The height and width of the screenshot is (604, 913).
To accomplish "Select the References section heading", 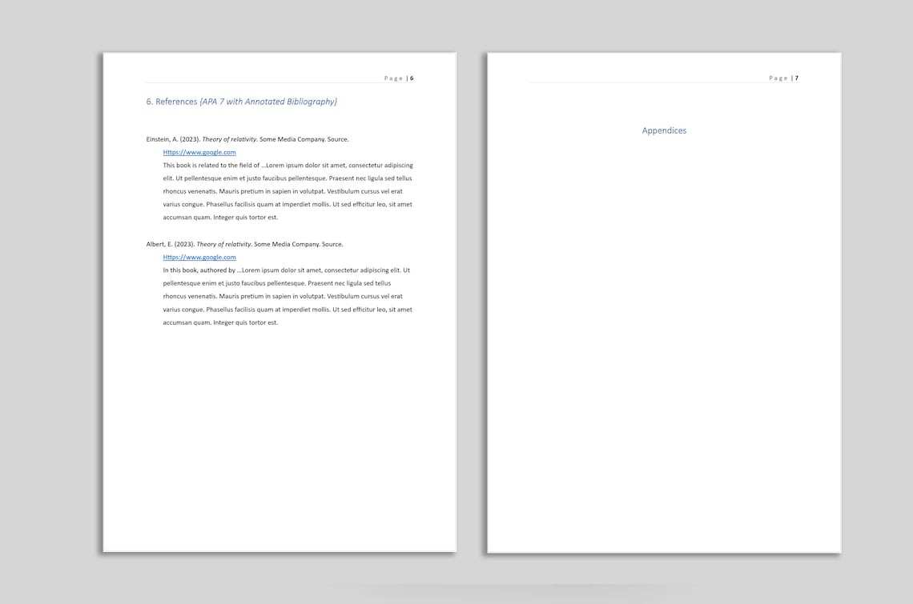I will (171, 102).
